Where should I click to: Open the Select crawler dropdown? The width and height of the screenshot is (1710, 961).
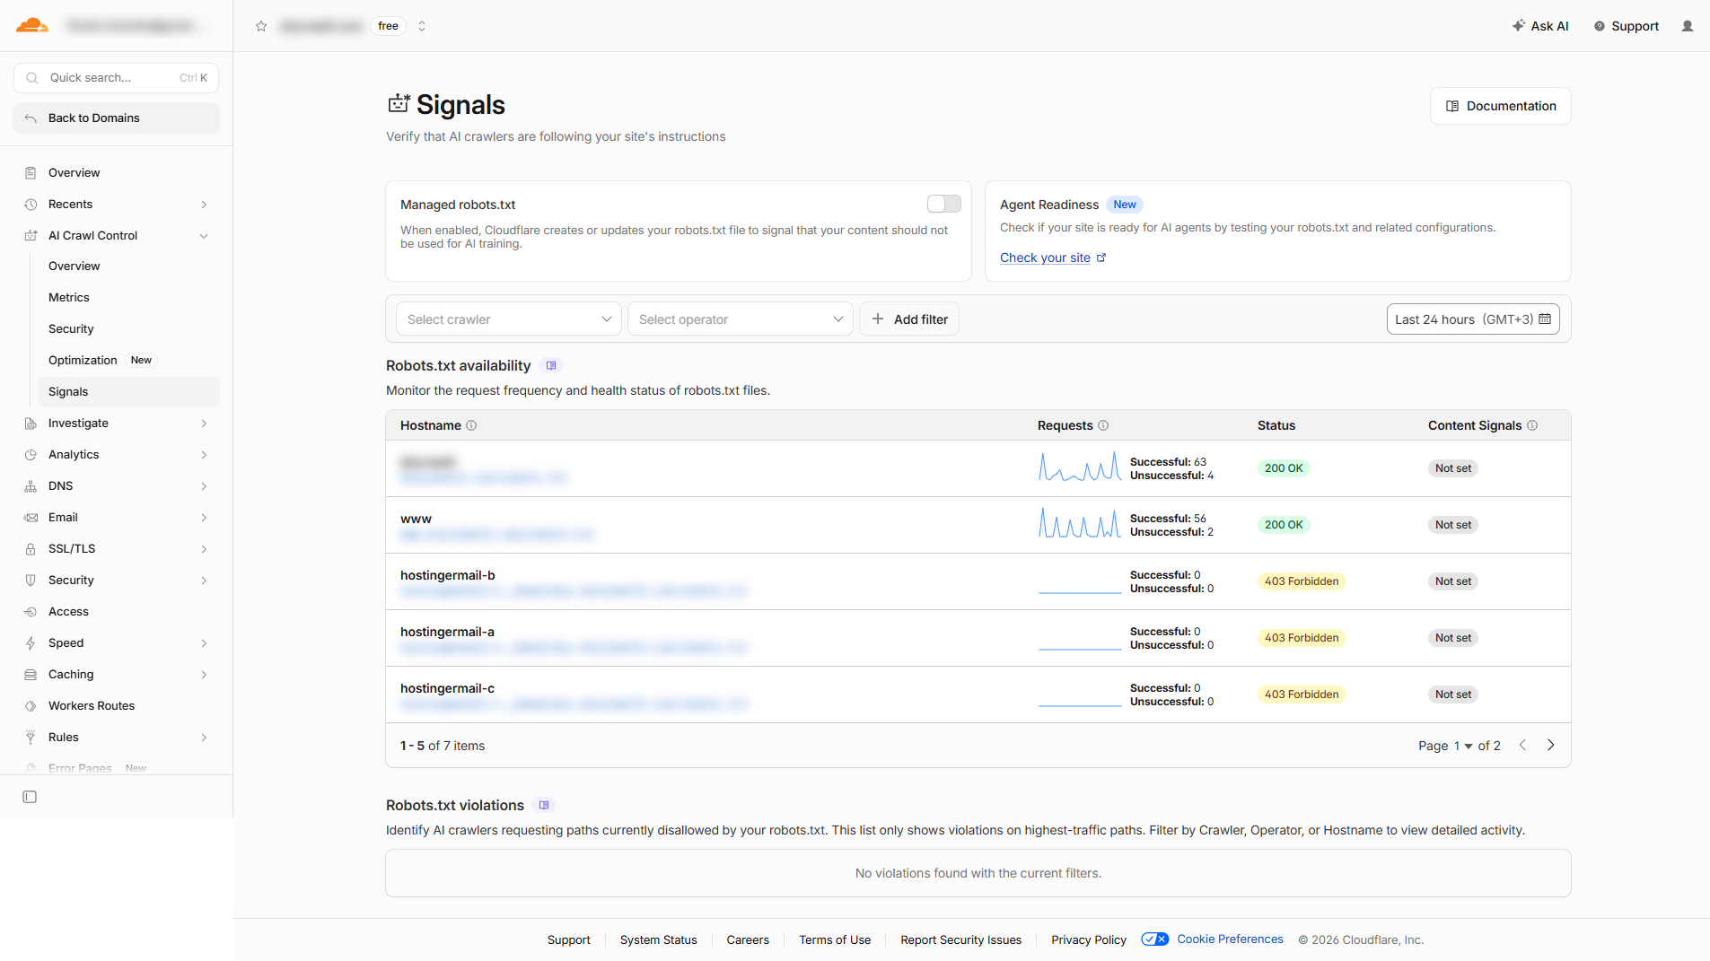[x=508, y=319]
